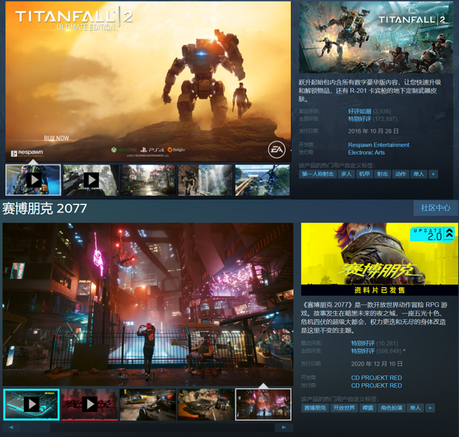Select the Titanfall 2 flying titan screenshot thumbnail
The image size is (459, 437).
[x=262, y=180]
